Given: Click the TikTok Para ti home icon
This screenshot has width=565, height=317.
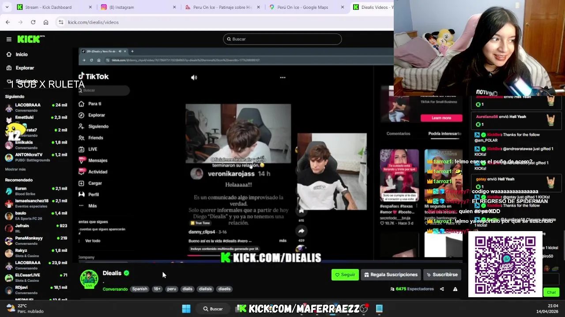Looking at the screenshot, I should click(x=81, y=104).
